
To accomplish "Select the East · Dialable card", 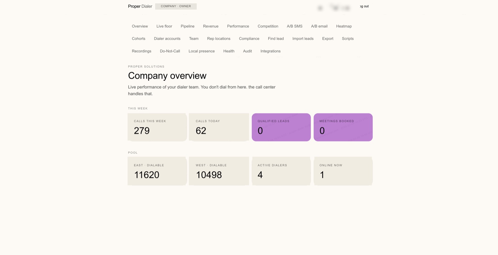I will click(x=157, y=171).
